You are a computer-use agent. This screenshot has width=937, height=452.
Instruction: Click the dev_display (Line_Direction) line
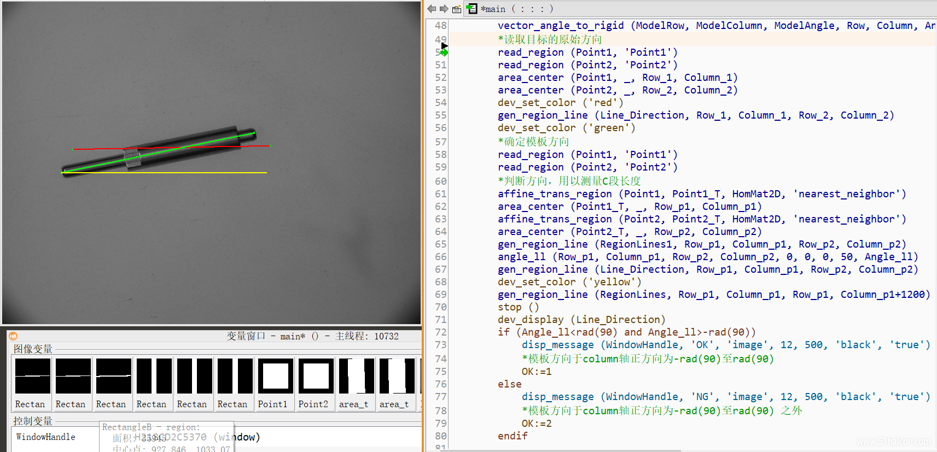coord(581,320)
